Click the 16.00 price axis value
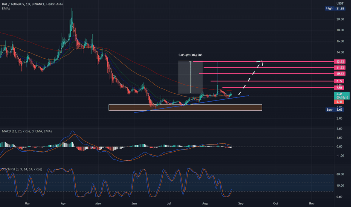The height and width of the screenshot is (207, 351). click(340, 41)
